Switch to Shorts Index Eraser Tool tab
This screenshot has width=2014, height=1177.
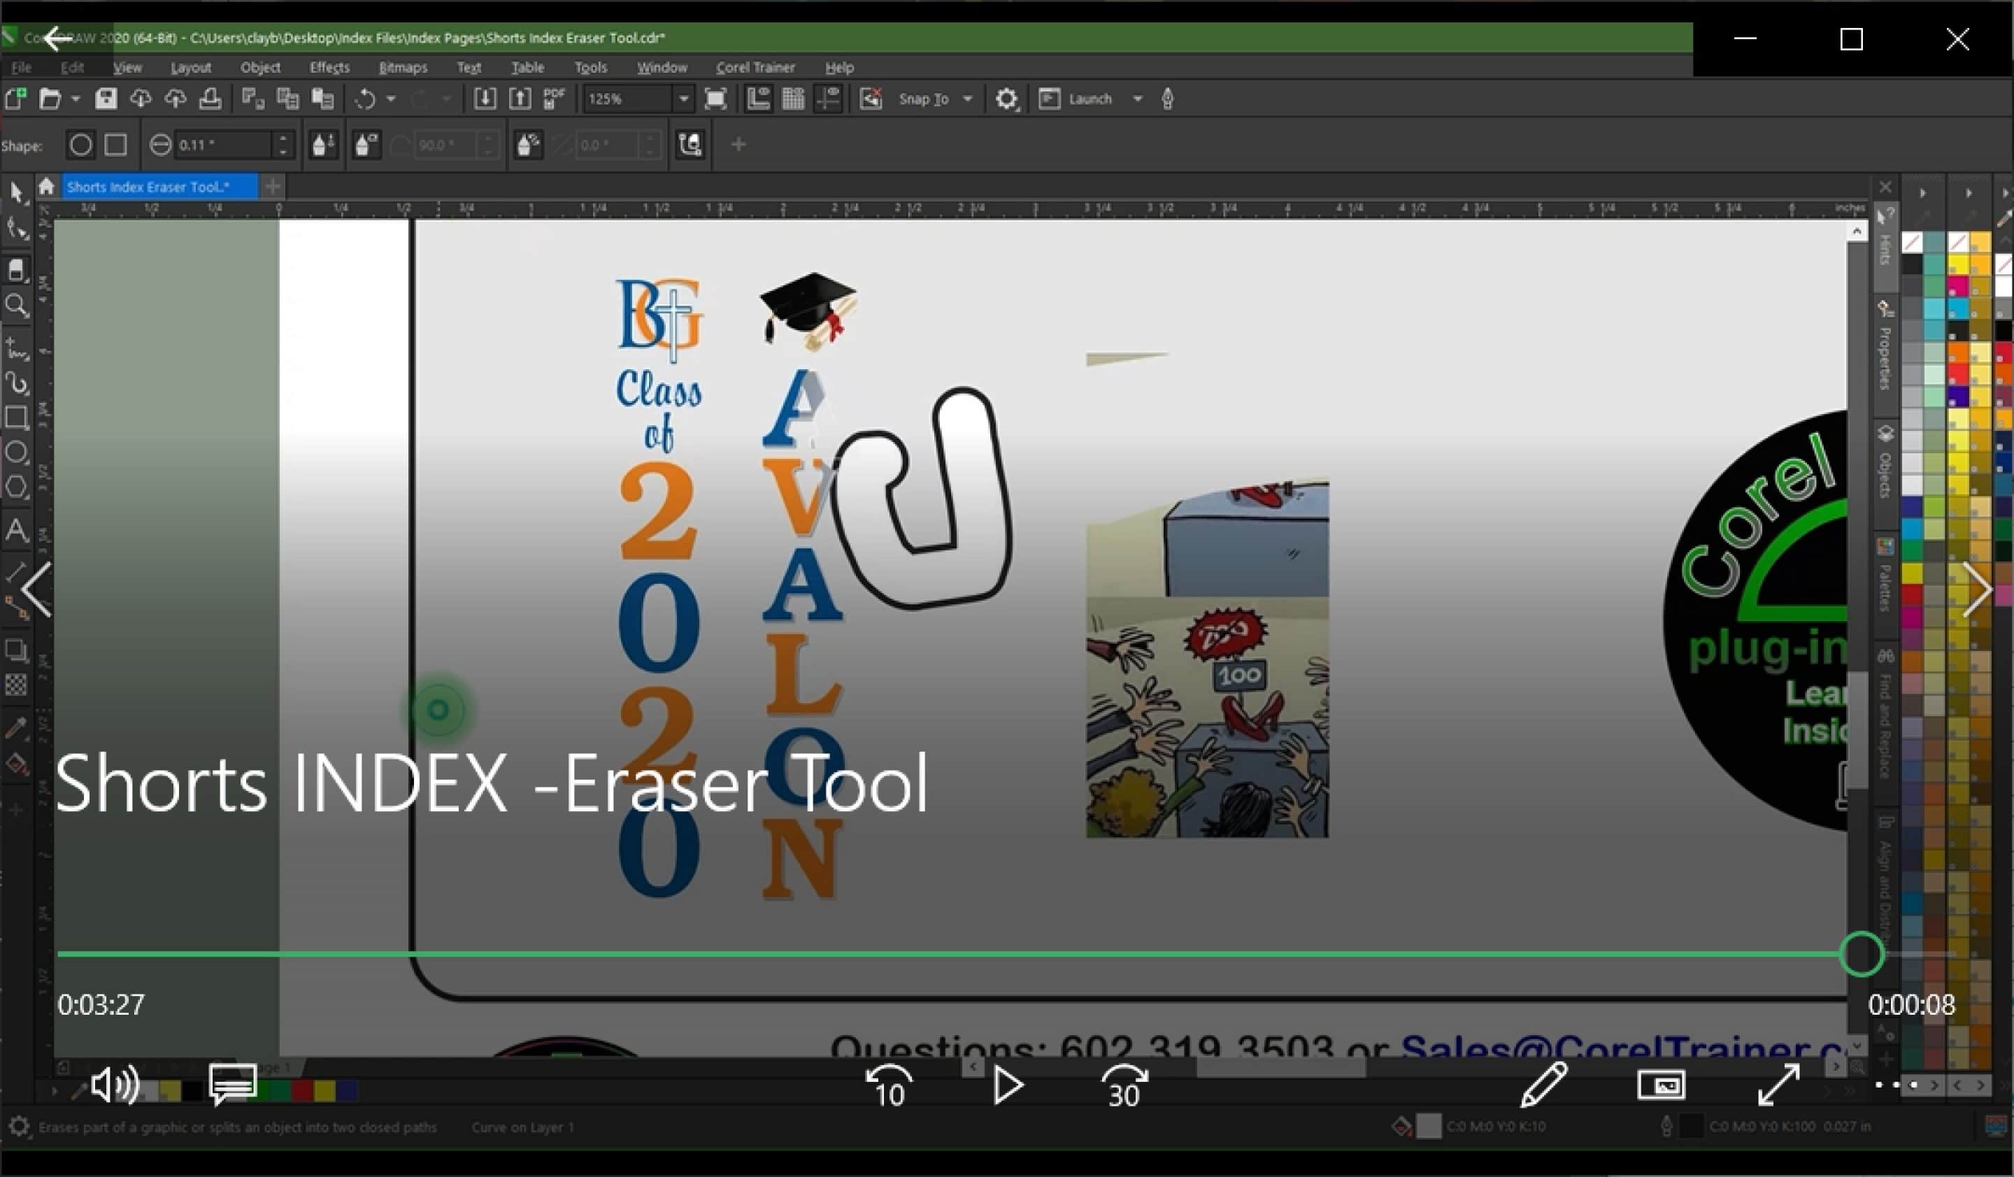pos(159,187)
